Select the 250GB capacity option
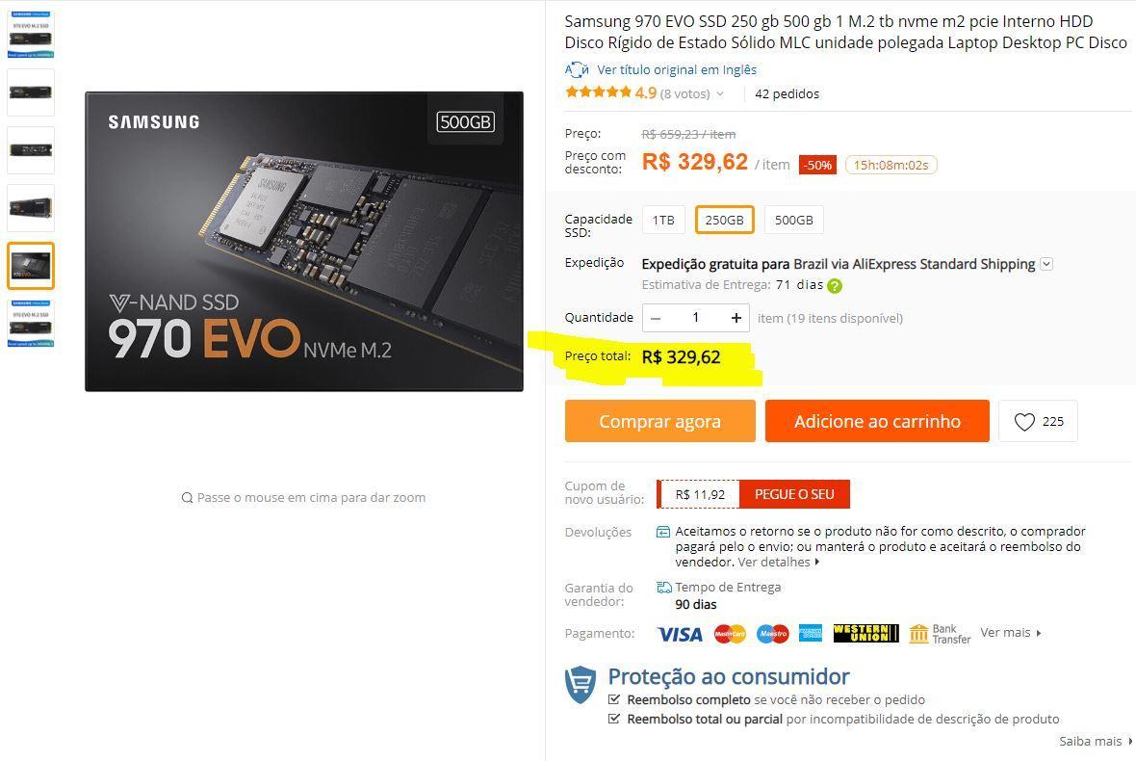The image size is (1136, 761). coord(725,220)
